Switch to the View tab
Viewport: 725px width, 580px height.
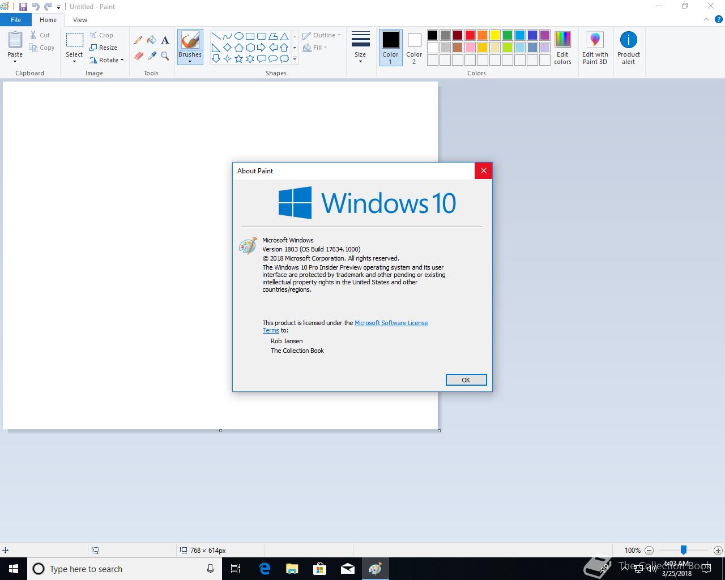tap(80, 20)
